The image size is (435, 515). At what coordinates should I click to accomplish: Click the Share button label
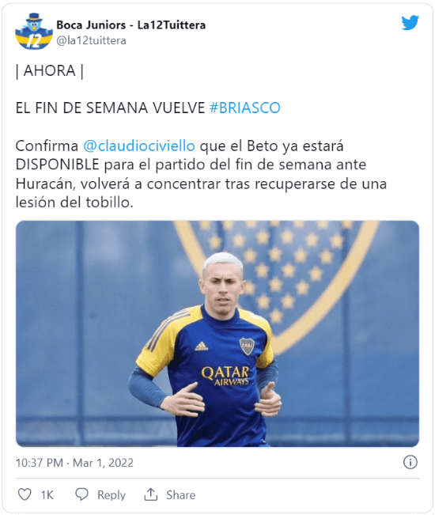point(180,494)
